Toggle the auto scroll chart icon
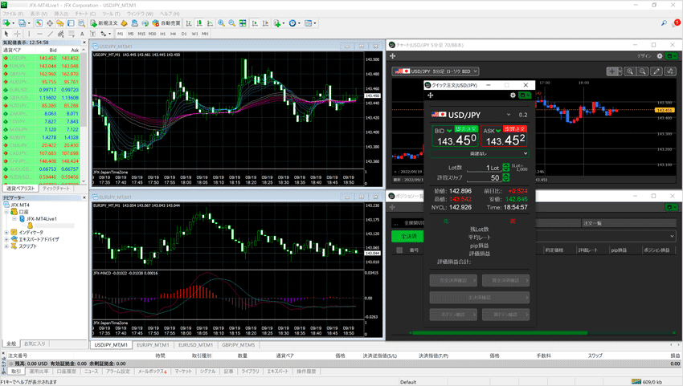Screen dimensions: 683x386 coord(255,23)
